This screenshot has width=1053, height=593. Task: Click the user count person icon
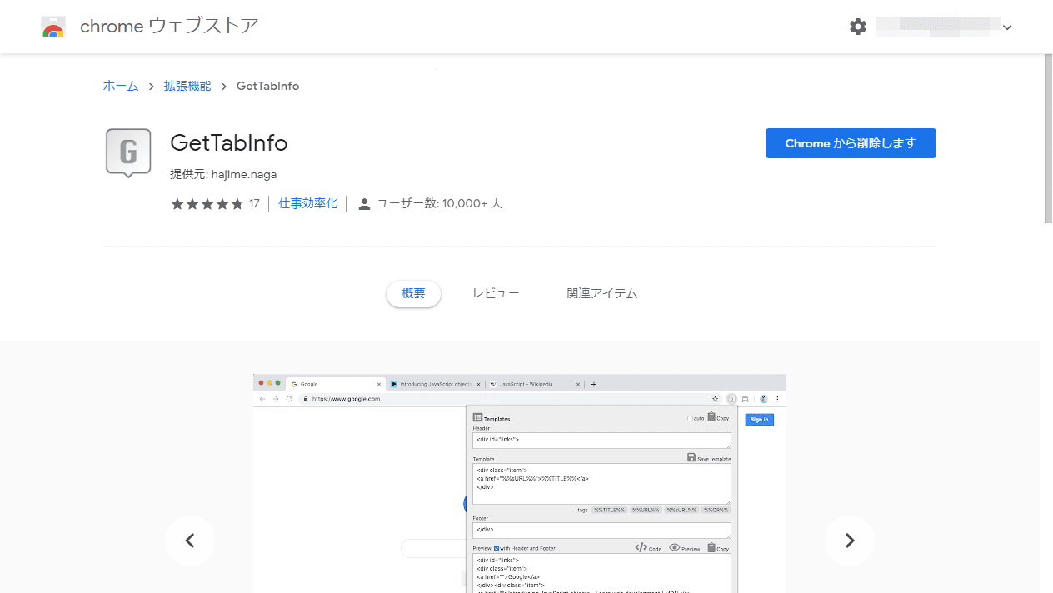click(x=364, y=204)
